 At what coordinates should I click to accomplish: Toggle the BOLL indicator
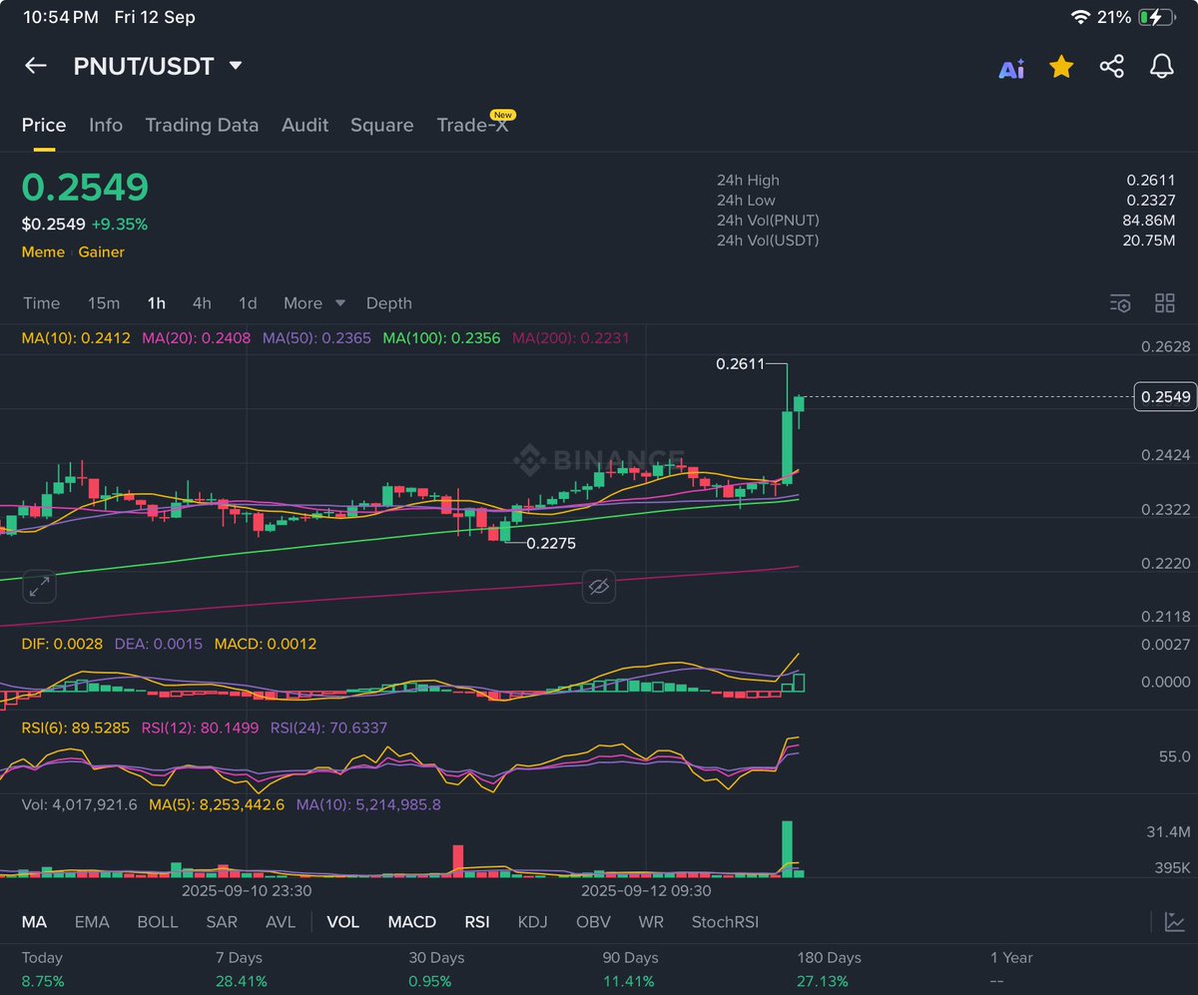coord(158,922)
